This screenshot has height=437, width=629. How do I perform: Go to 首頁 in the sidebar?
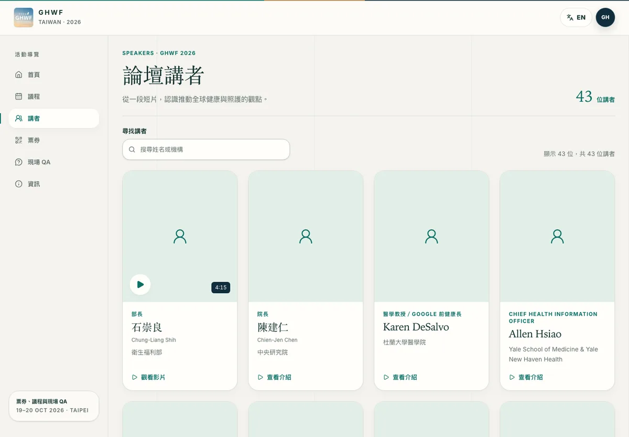coord(54,74)
